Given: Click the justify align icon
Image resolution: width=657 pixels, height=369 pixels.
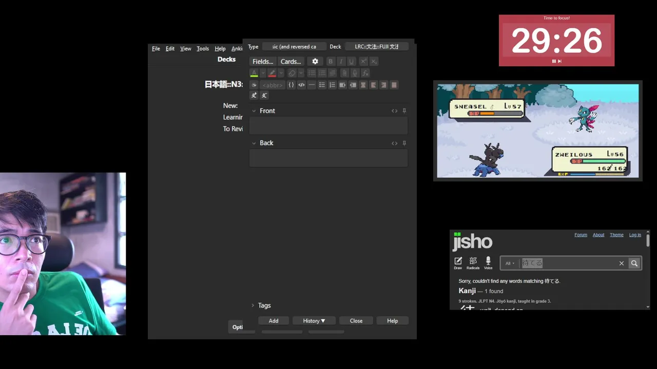Looking at the screenshot, I should (394, 85).
